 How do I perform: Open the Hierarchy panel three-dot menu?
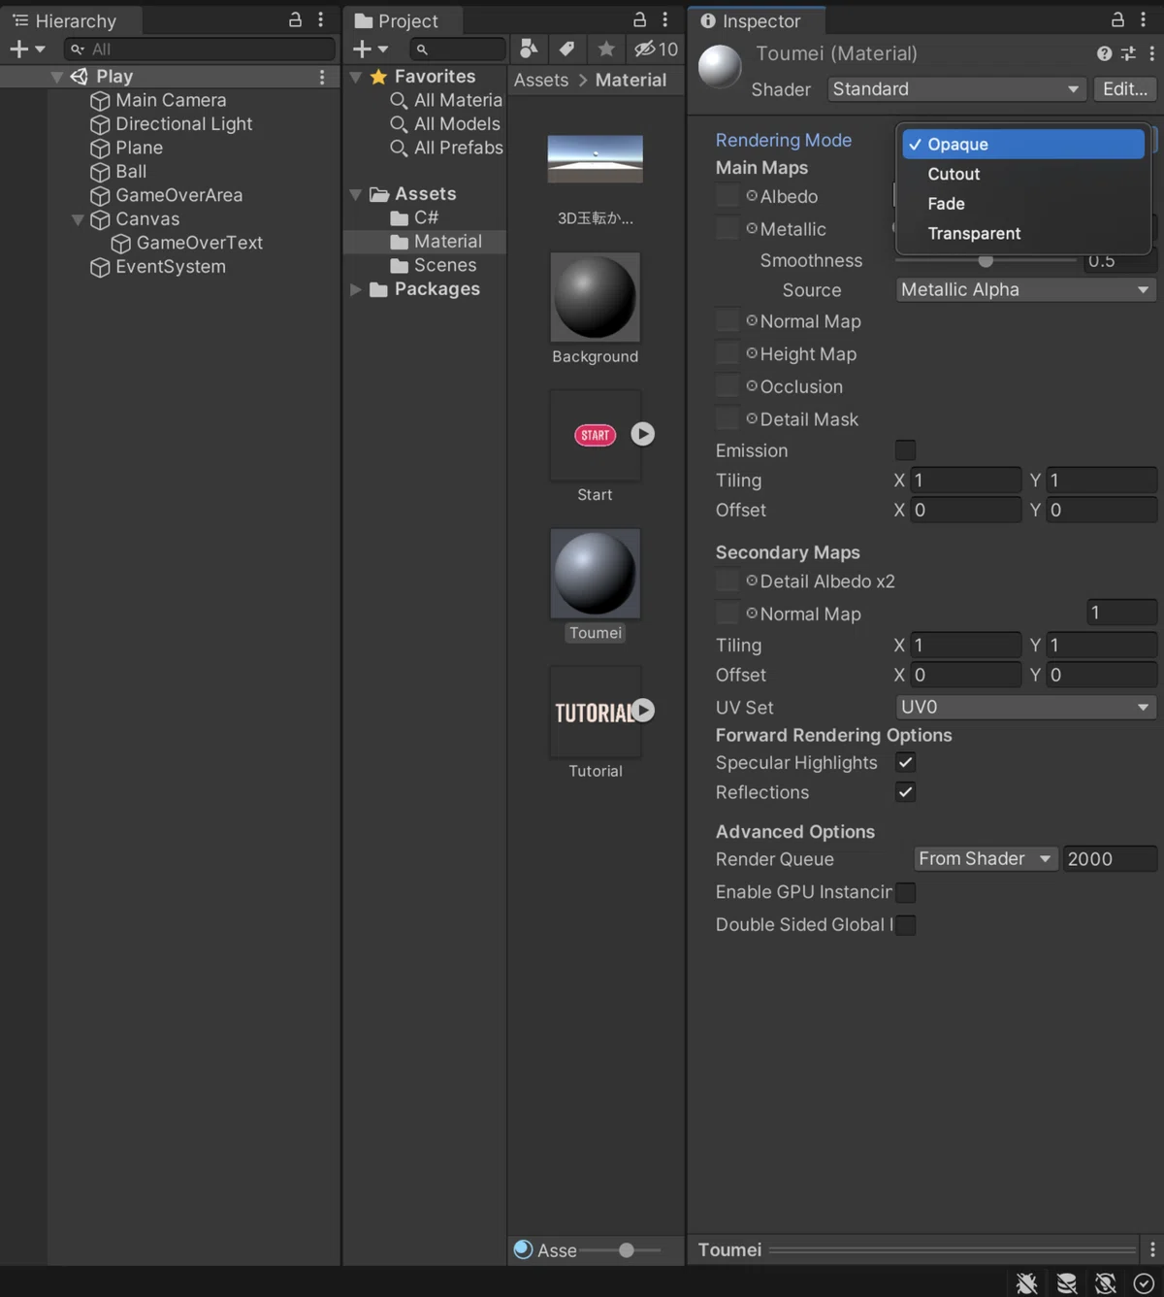320,19
